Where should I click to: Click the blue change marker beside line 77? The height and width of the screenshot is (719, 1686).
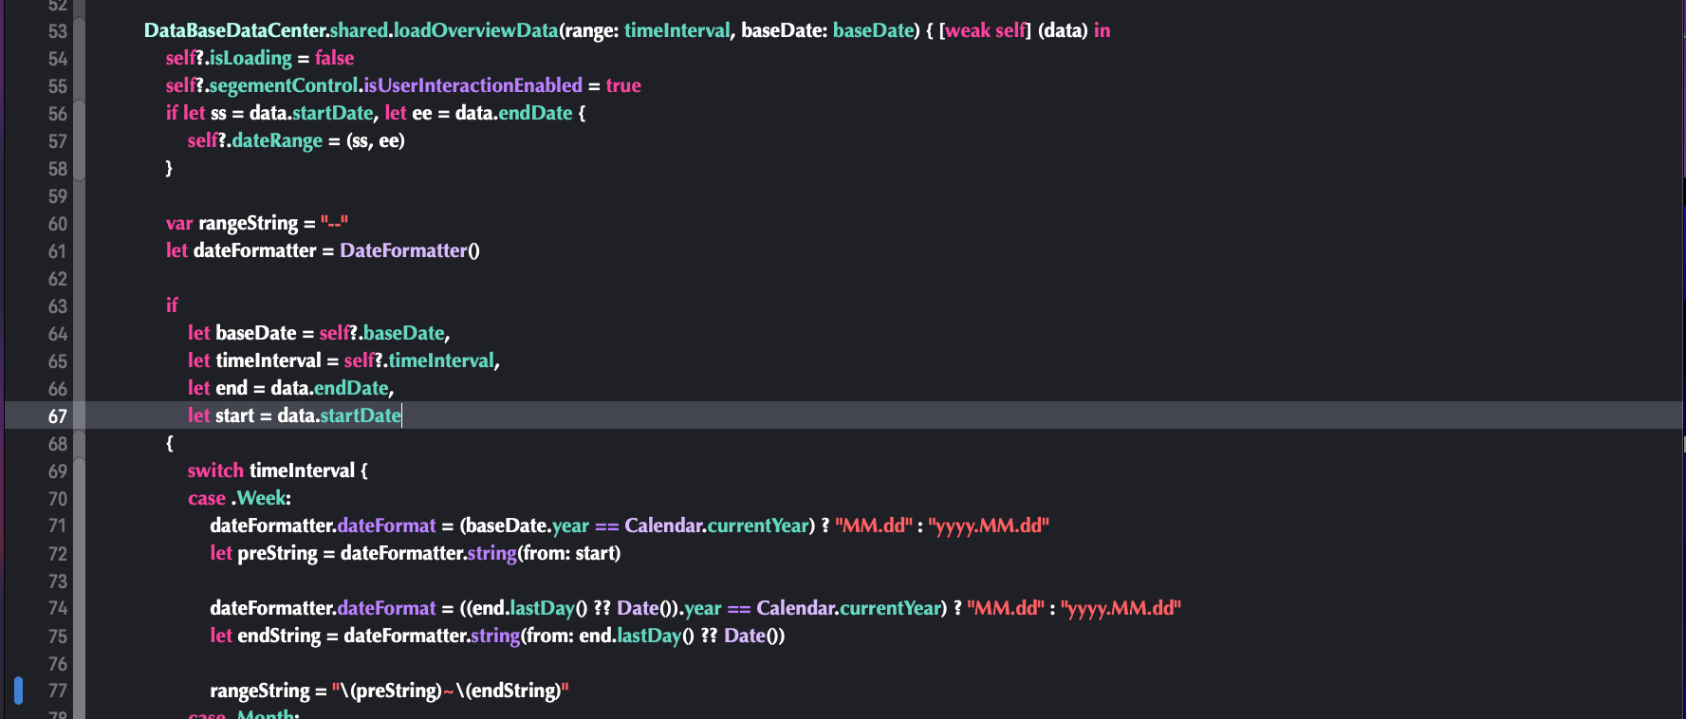(18, 691)
